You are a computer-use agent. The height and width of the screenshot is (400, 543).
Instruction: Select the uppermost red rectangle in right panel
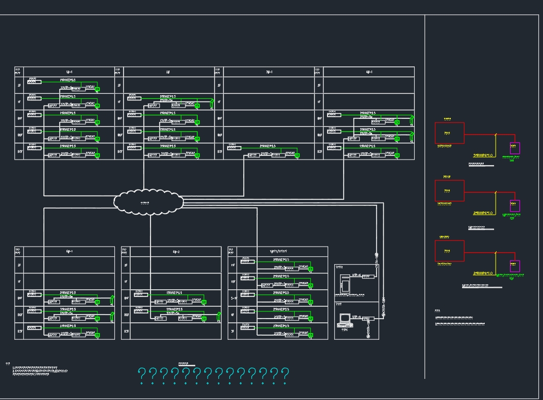450,133
